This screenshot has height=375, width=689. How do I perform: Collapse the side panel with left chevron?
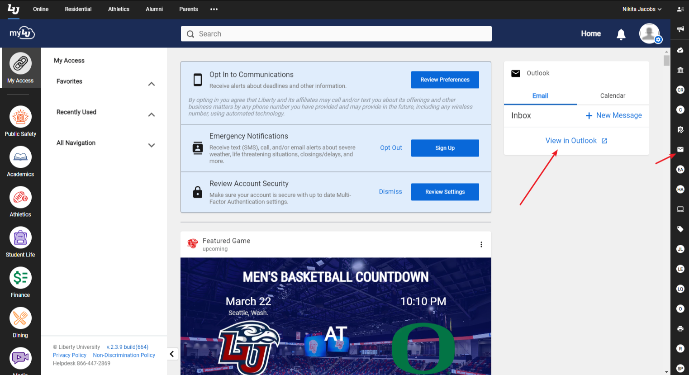coord(172,354)
